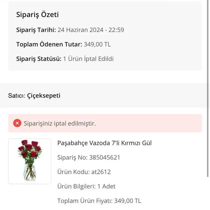Click the Sipariş Tarihi label

tap(36, 30)
